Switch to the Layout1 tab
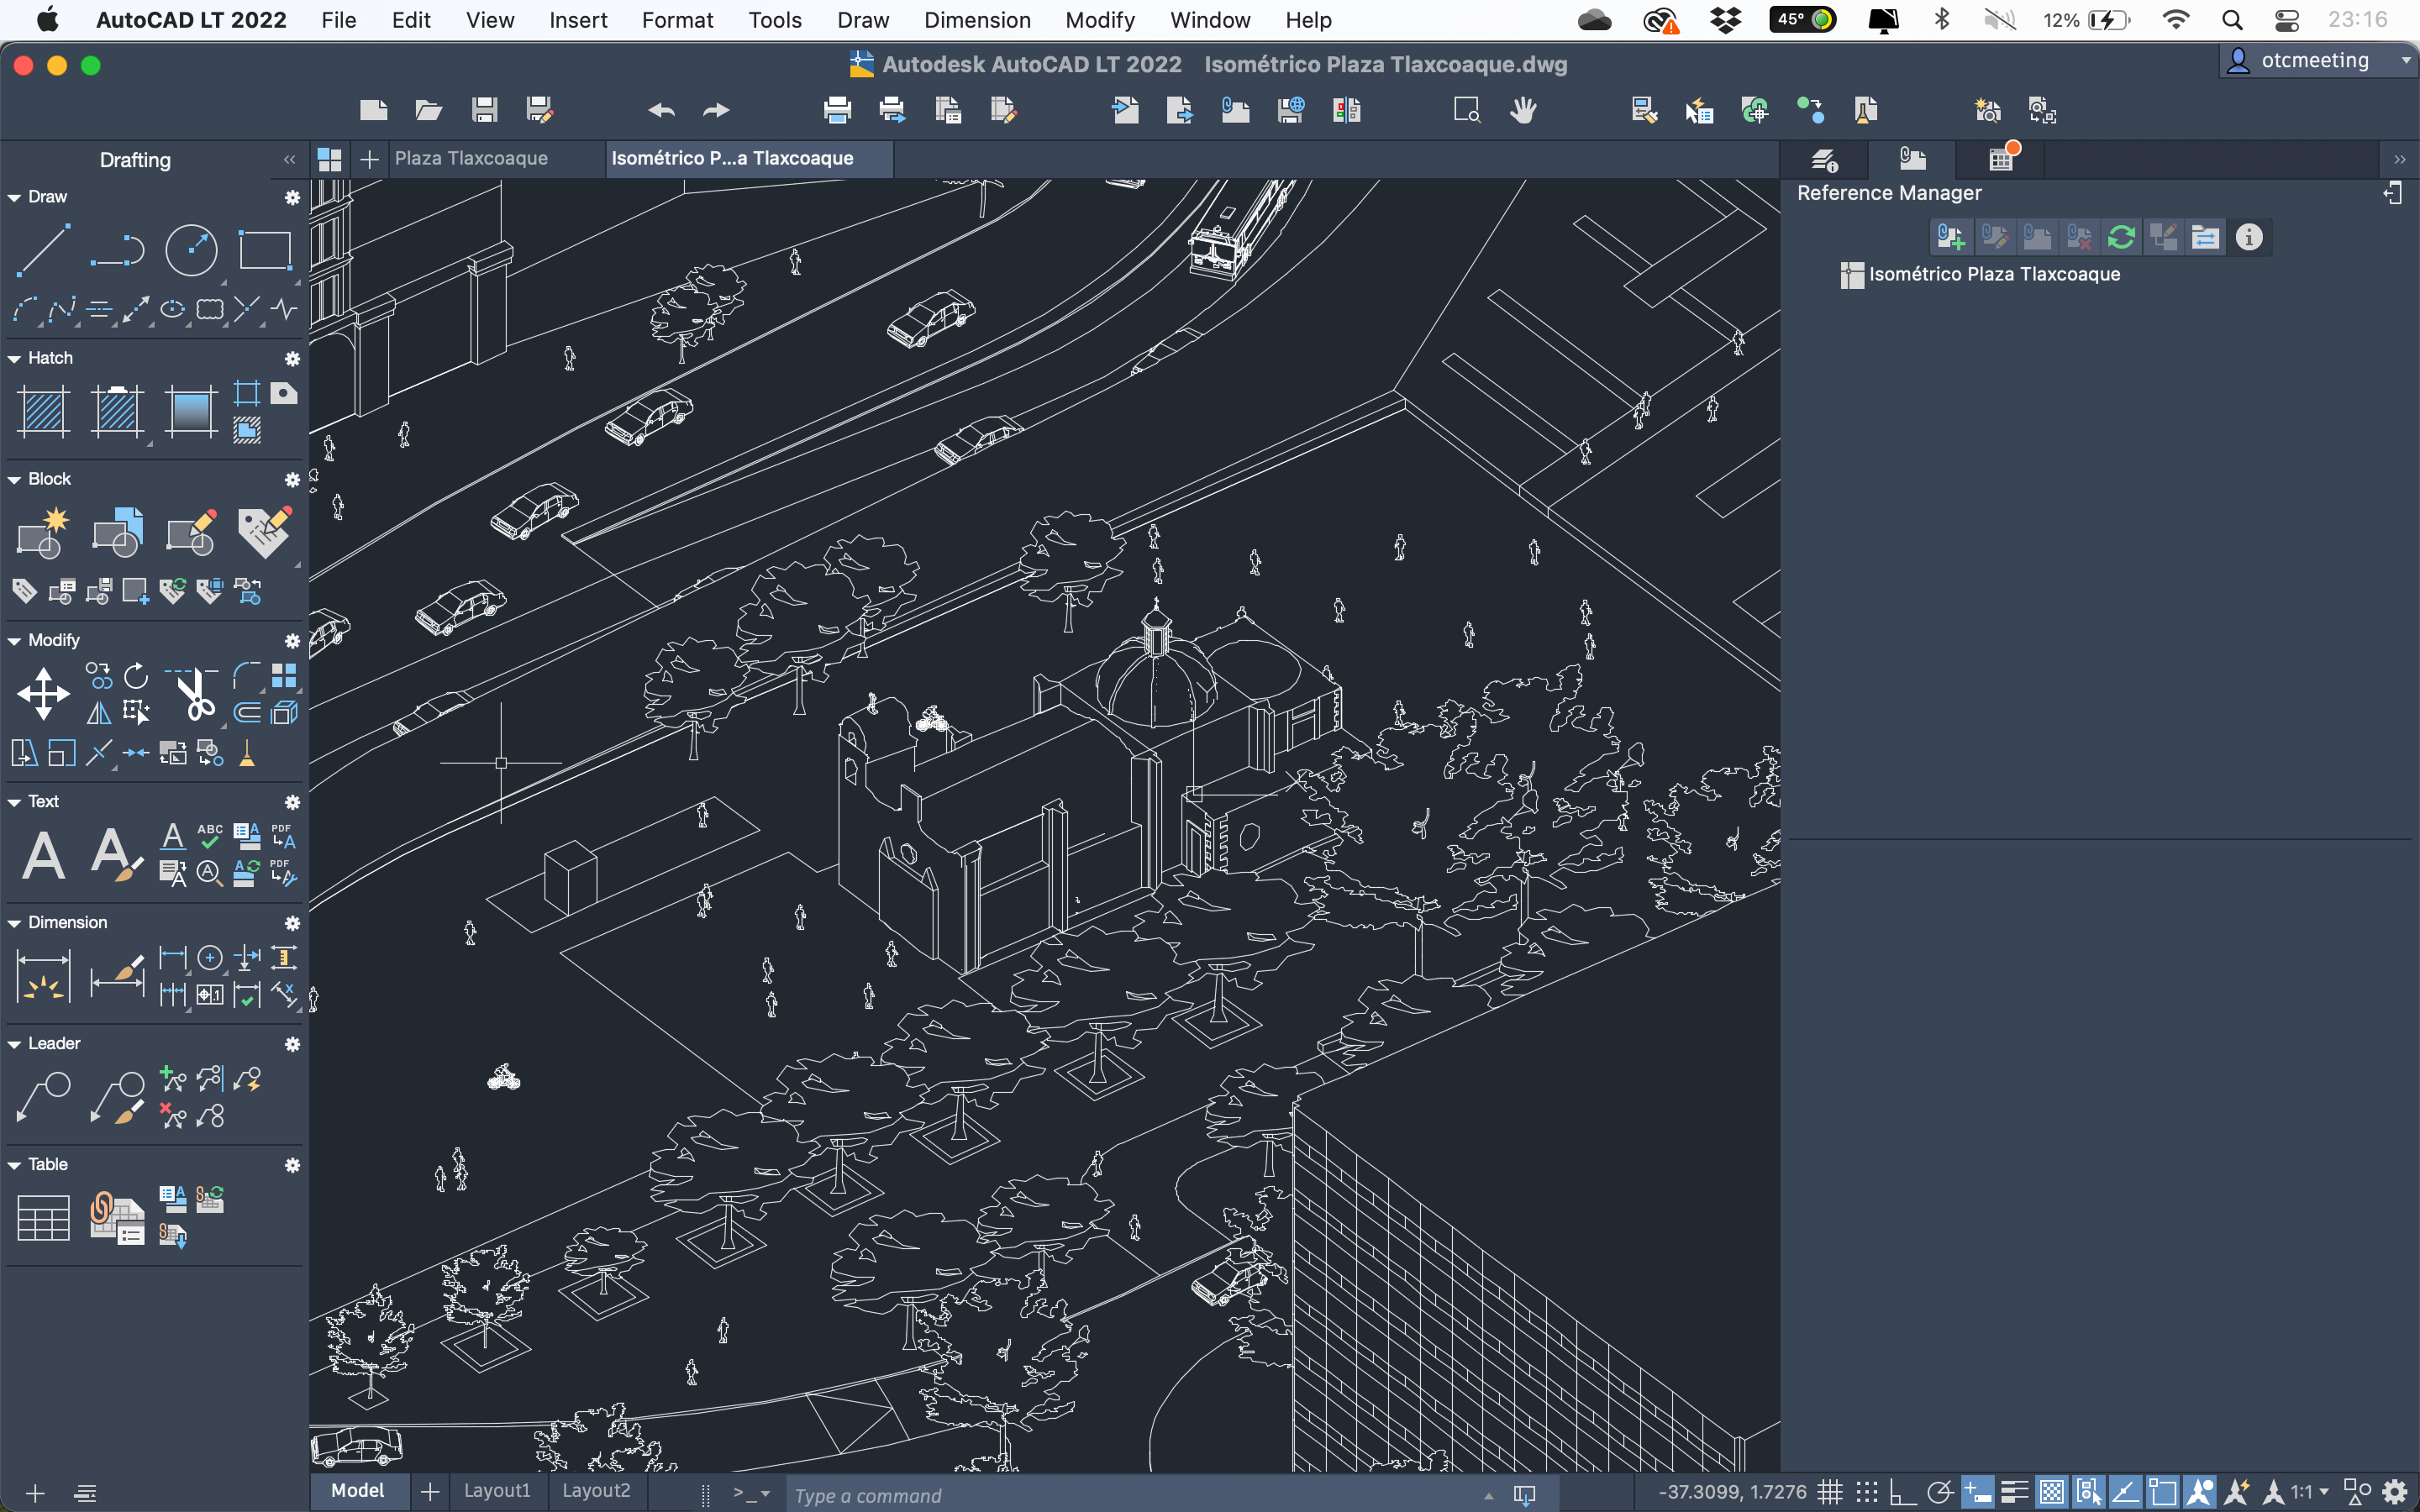Viewport: 2420px width, 1512px height. click(497, 1491)
